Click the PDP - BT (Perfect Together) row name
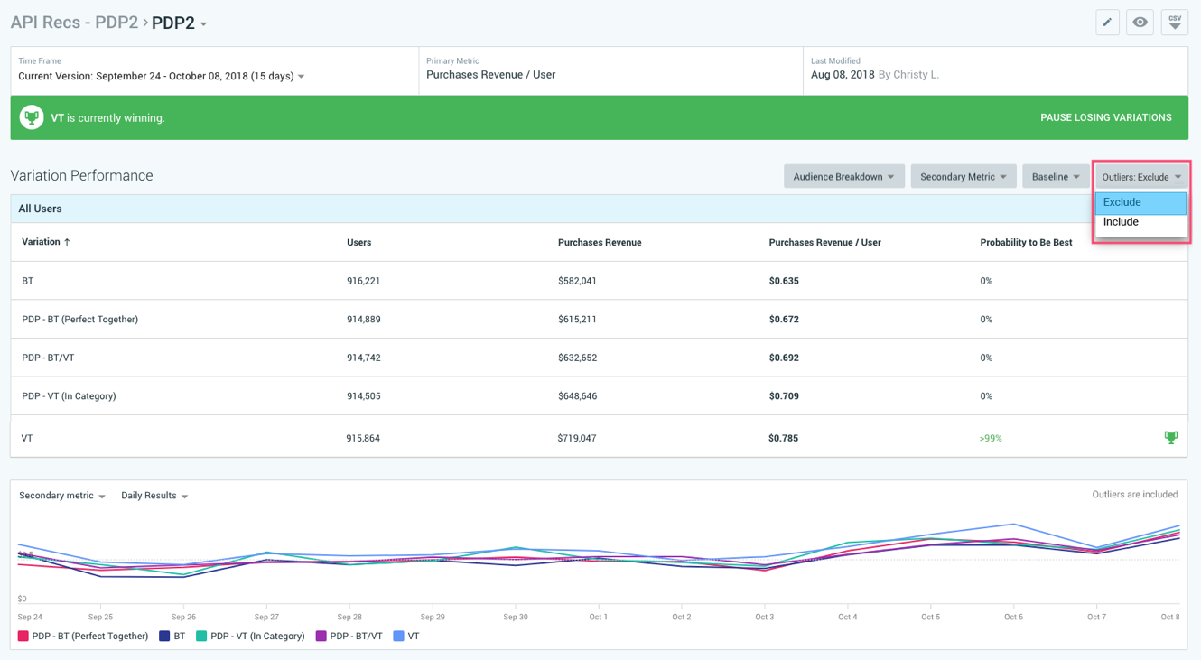1201x660 pixels. pyautogui.click(x=79, y=320)
